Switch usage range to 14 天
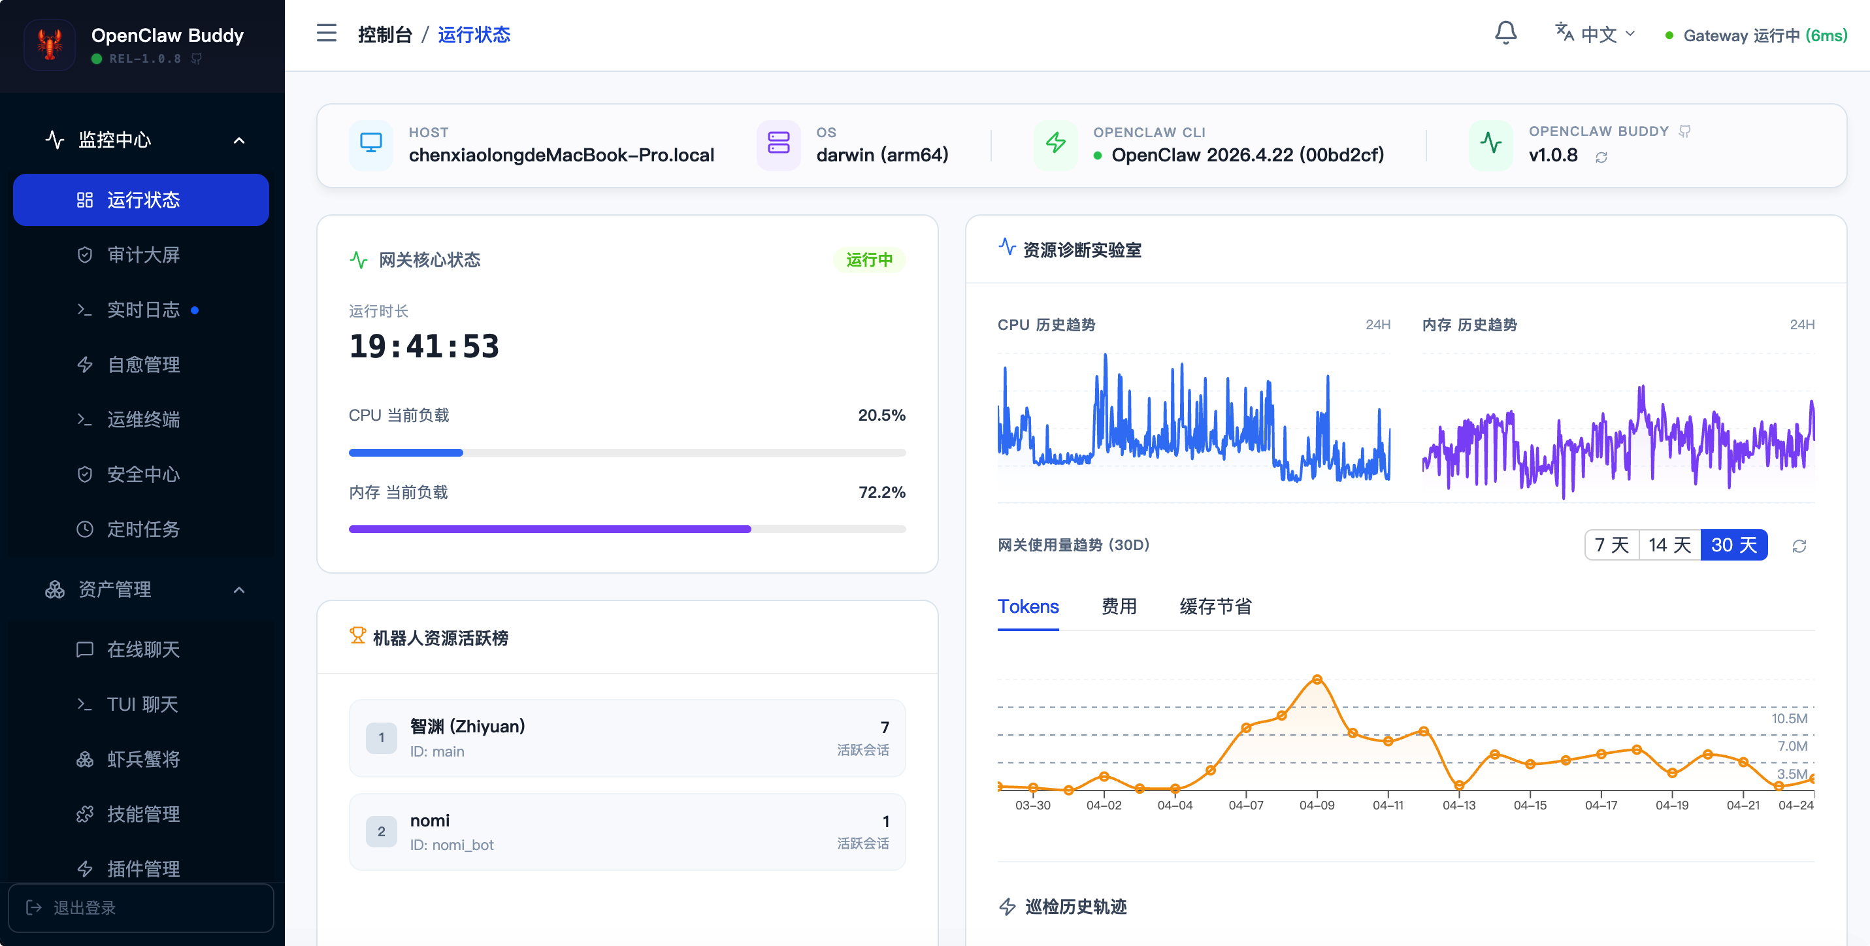This screenshot has width=1870, height=946. tap(1669, 546)
